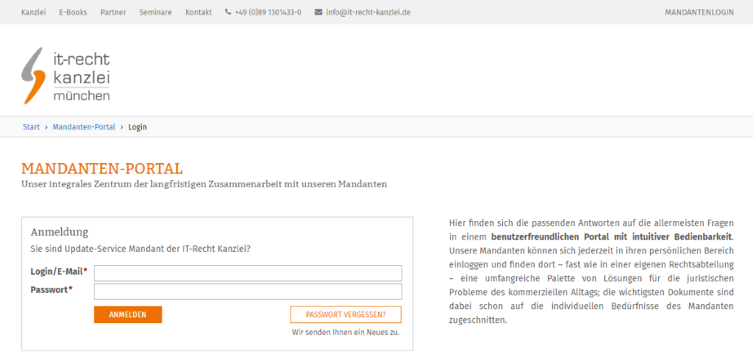Open the Kanzlei menu item
753x354 pixels.
point(34,12)
